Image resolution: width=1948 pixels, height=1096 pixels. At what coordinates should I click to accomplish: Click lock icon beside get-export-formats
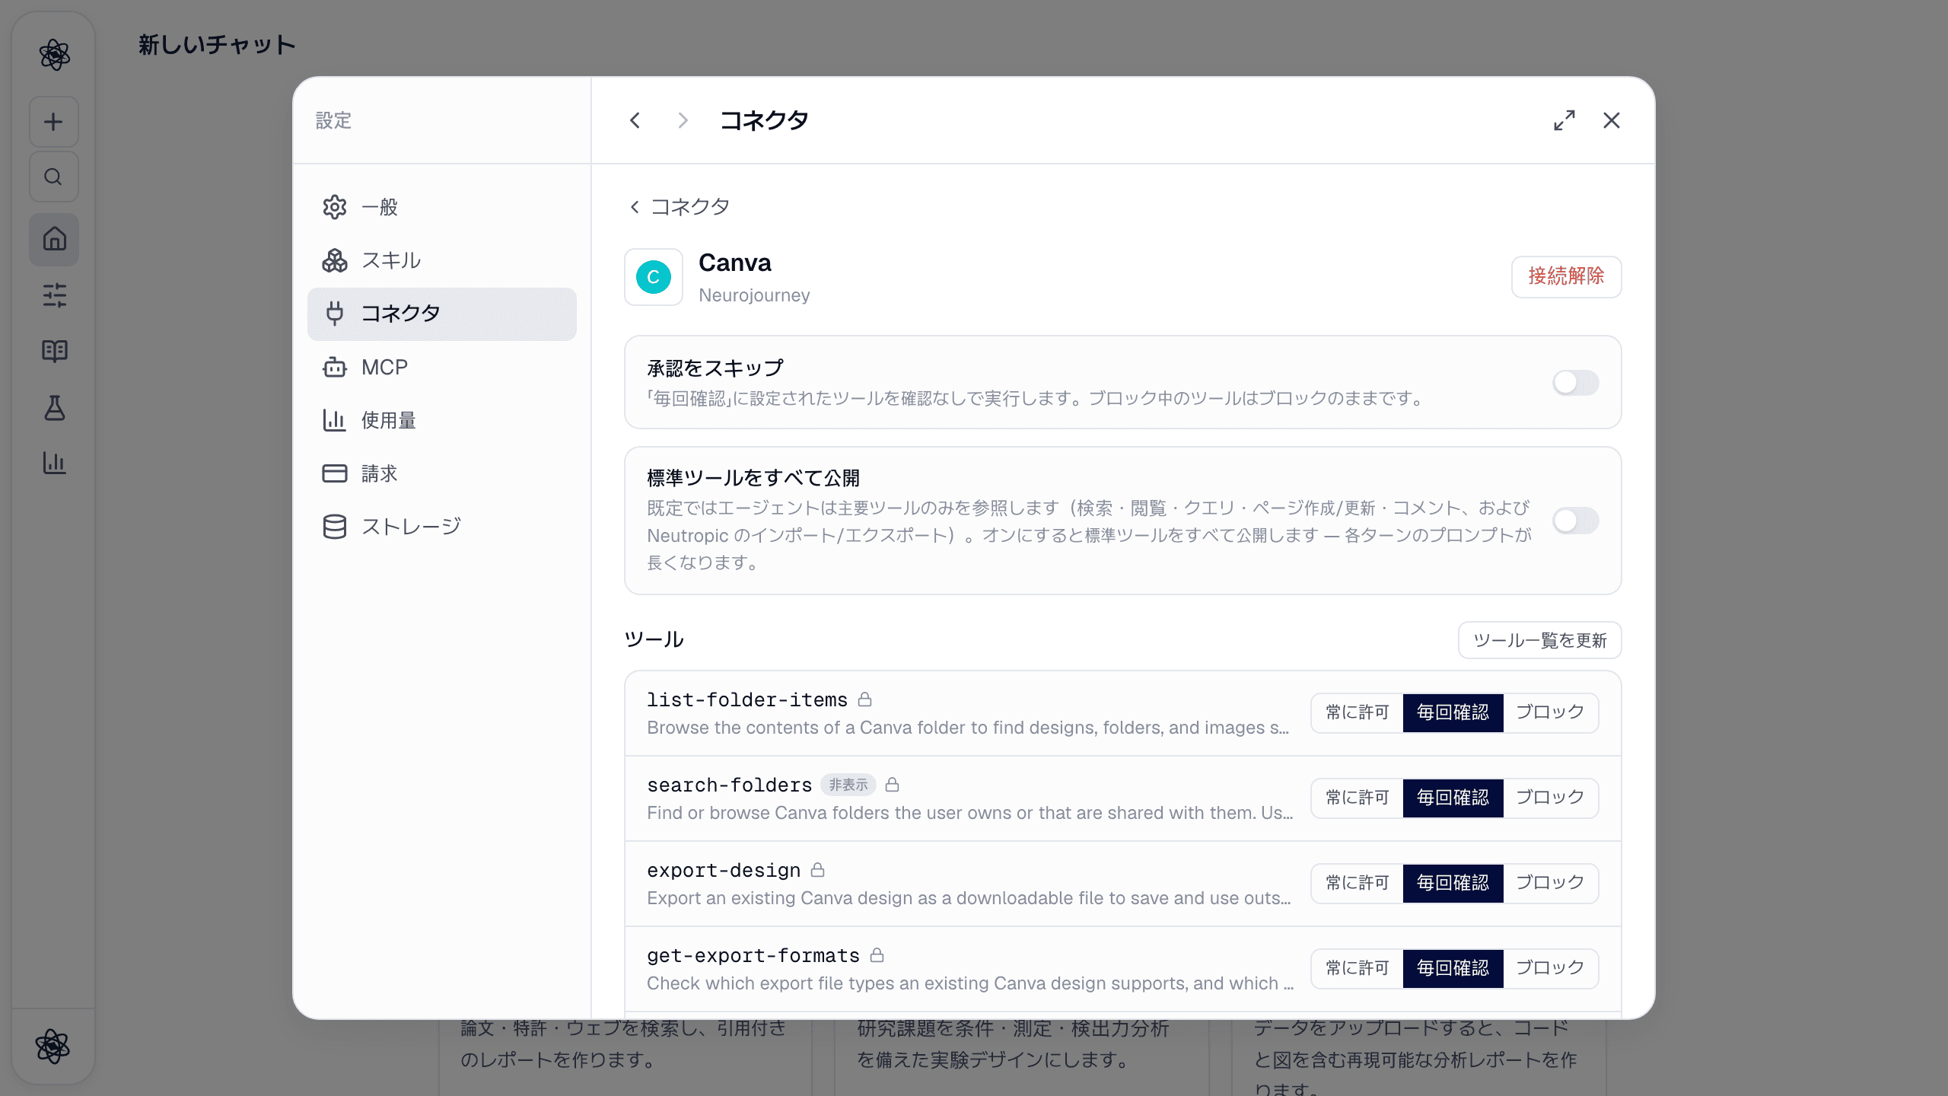click(x=877, y=955)
